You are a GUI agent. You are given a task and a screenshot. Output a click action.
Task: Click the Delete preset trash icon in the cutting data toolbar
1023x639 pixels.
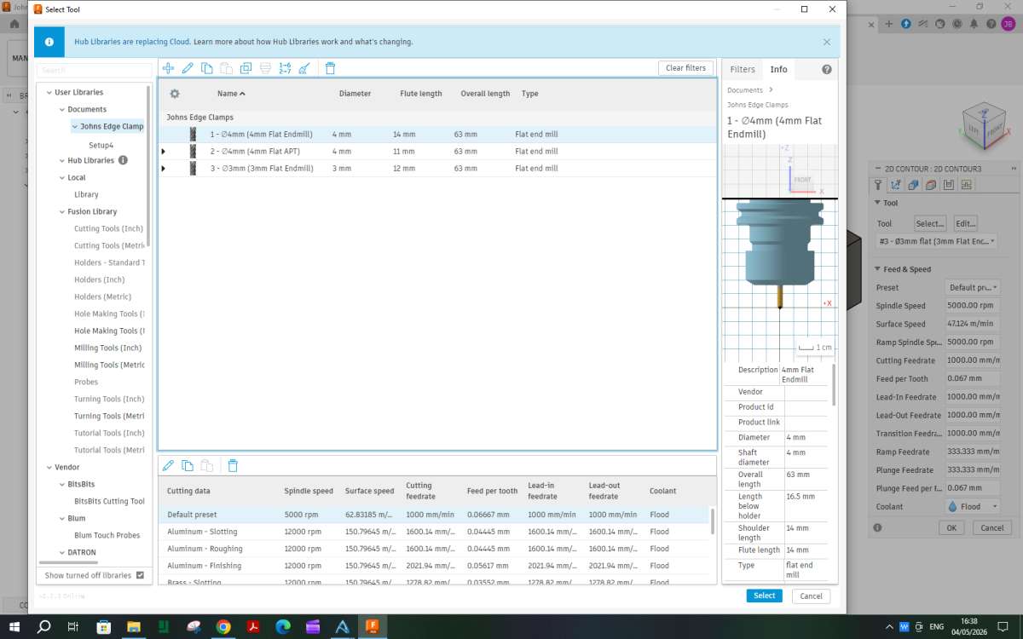(x=233, y=466)
